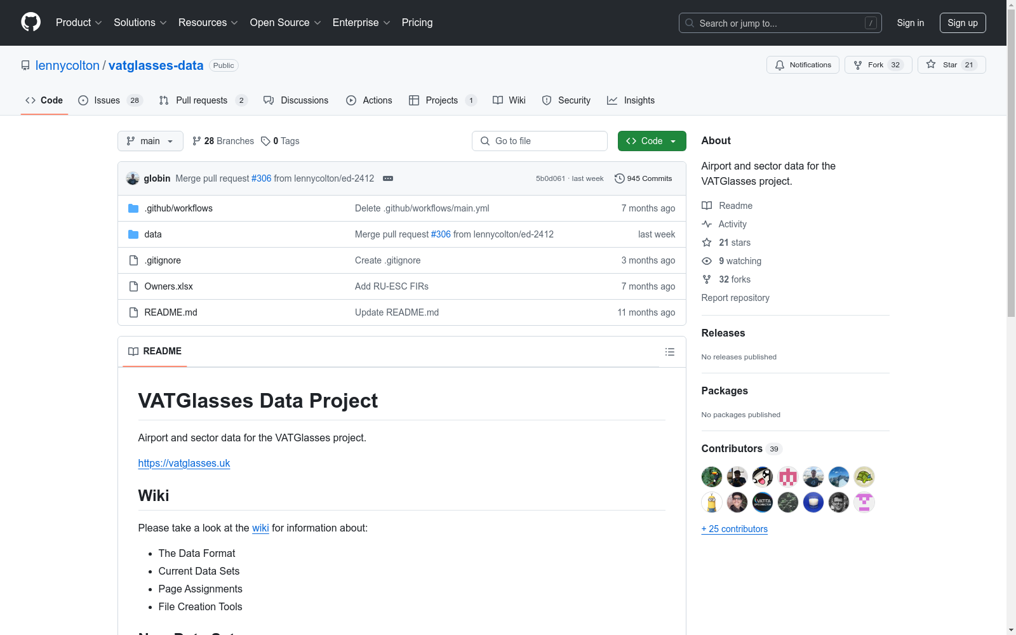Screen dimensions: 1016x635
Task: Select the README tab heading
Action: point(155,351)
